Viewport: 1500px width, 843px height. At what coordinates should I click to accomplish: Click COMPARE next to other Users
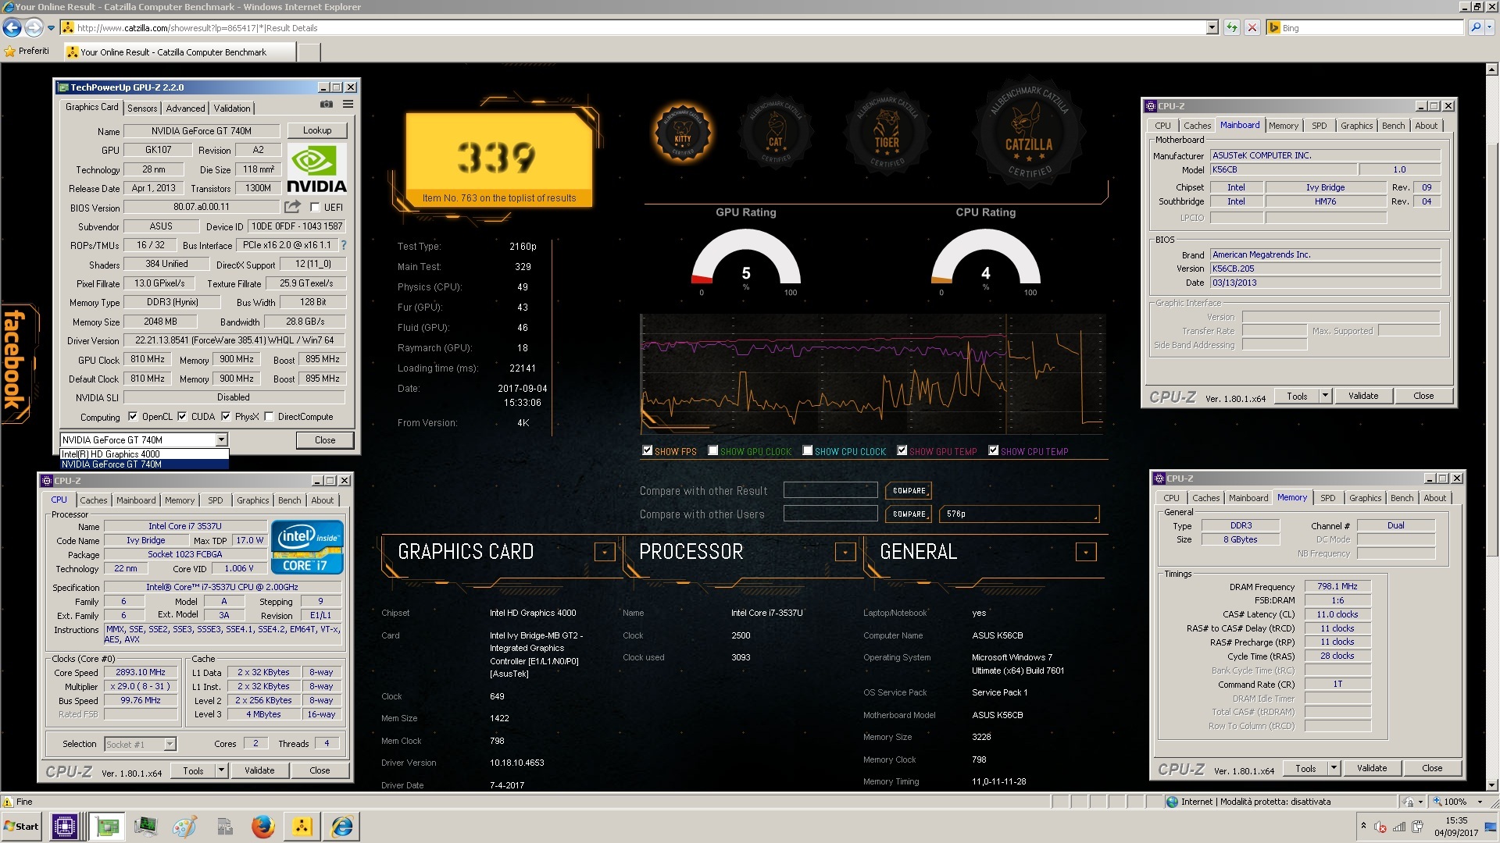click(909, 514)
